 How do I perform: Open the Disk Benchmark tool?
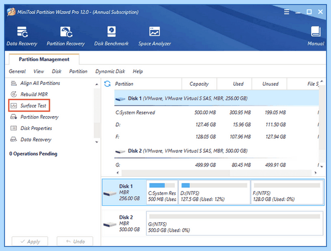111,36
